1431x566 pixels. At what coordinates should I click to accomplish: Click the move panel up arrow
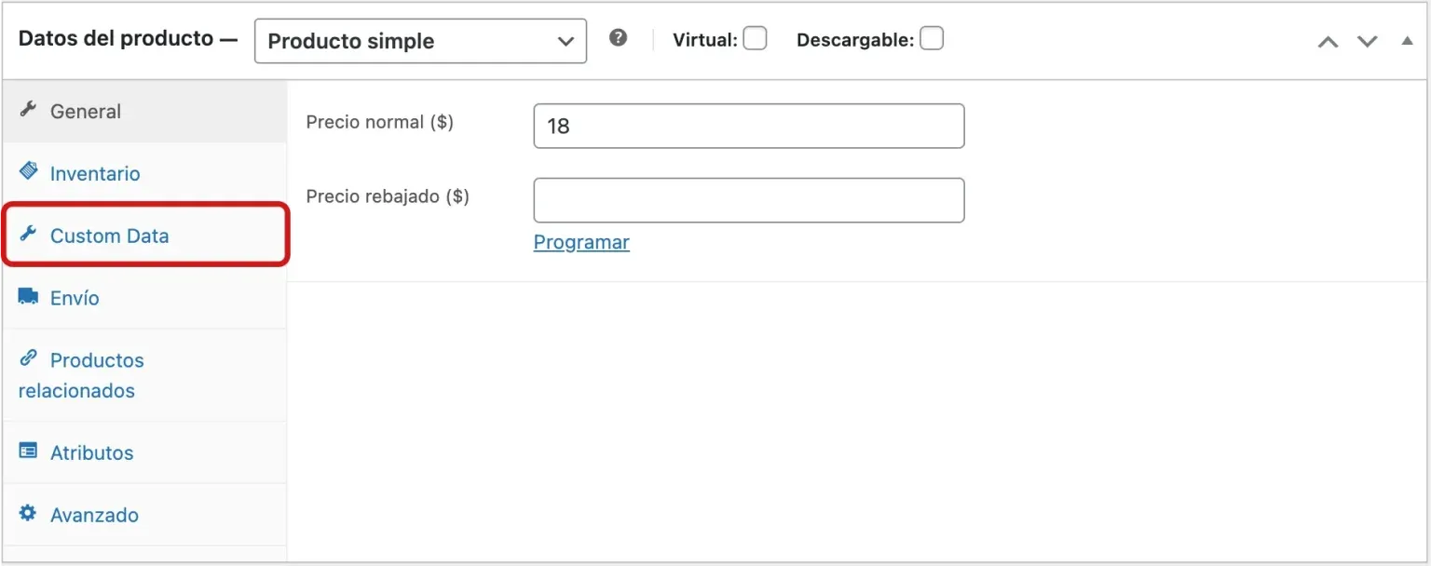(x=1327, y=41)
